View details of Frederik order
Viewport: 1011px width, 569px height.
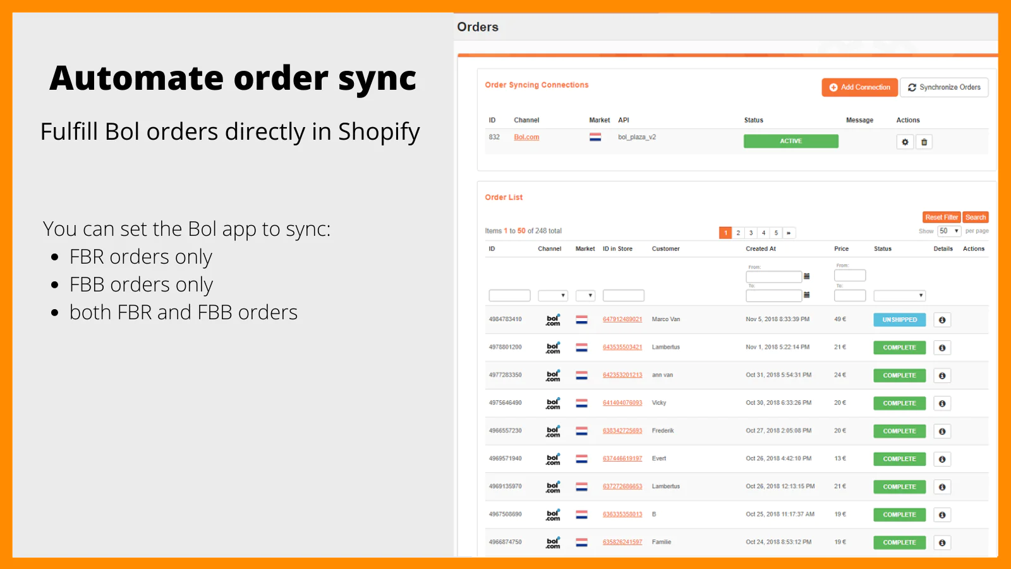pos(942,431)
